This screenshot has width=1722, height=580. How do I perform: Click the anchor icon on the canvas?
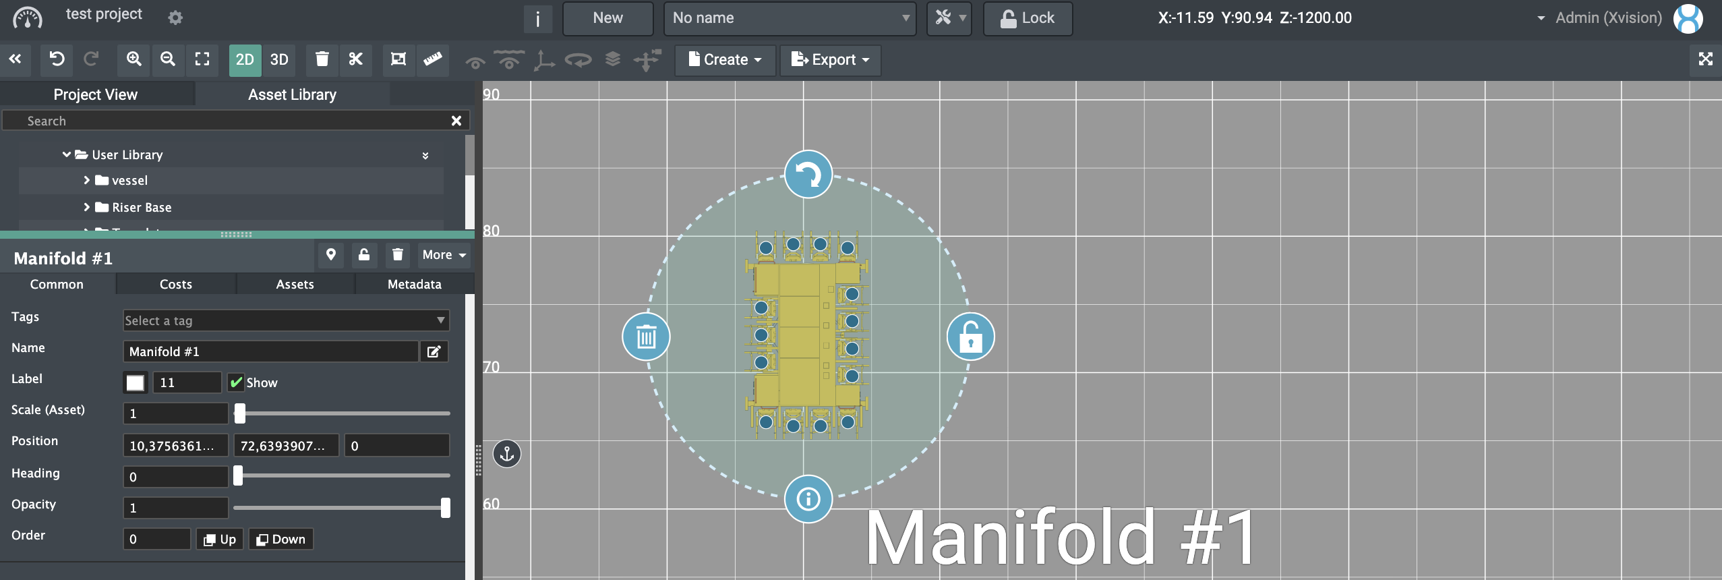pos(507,454)
